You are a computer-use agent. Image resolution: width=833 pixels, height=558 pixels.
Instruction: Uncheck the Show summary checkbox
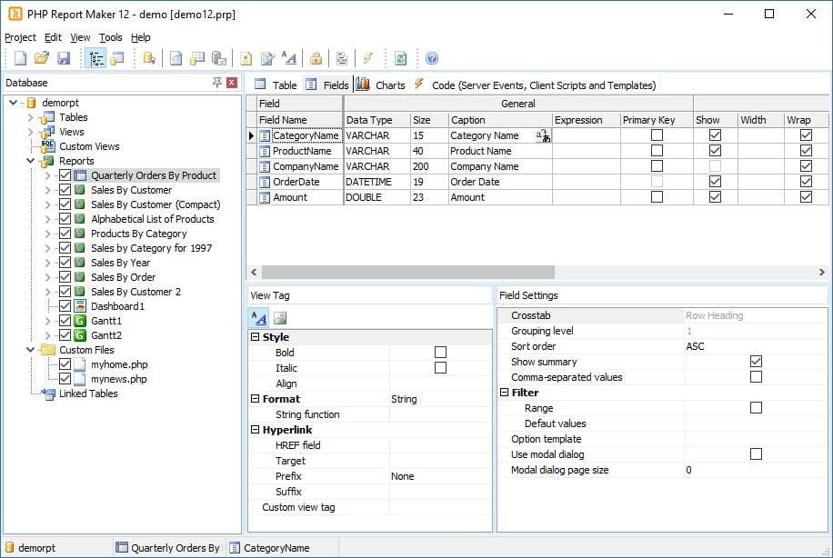[x=756, y=362]
